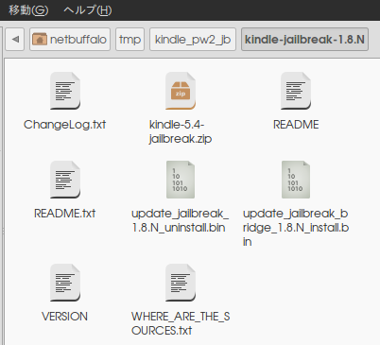Click the path bar back arrow button
Image resolution: width=380 pixels, height=345 pixels.
15,40
